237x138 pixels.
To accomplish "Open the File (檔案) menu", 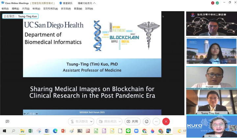I will tap(5, 9).
